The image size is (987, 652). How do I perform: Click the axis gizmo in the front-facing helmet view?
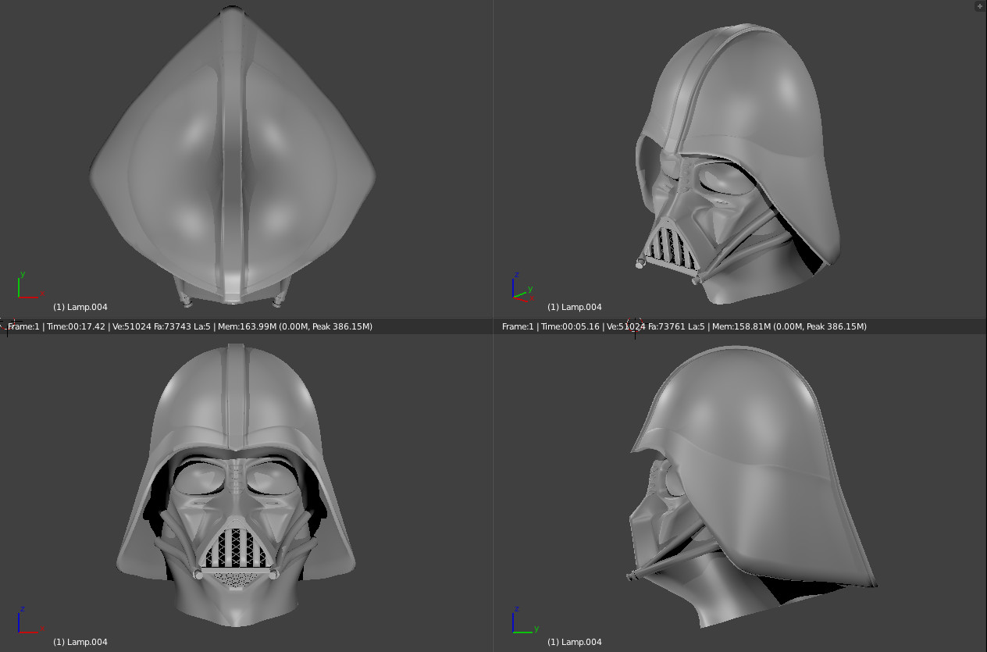[x=30, y=620]
